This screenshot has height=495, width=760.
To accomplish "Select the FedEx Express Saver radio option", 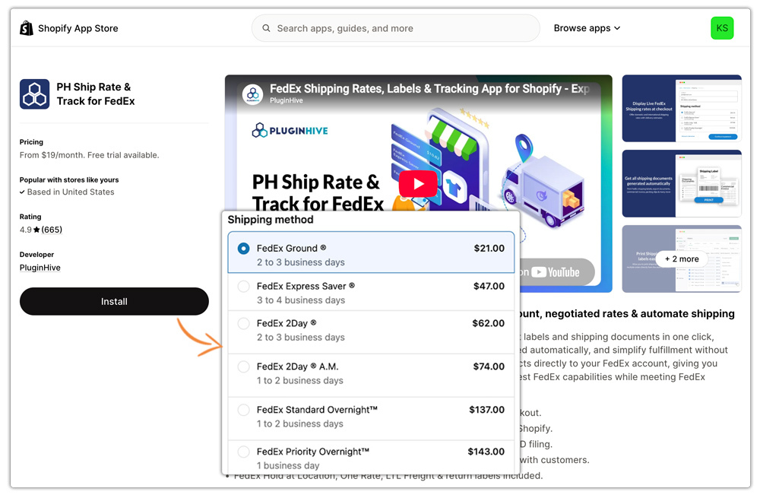I will (x=244, y=287).
